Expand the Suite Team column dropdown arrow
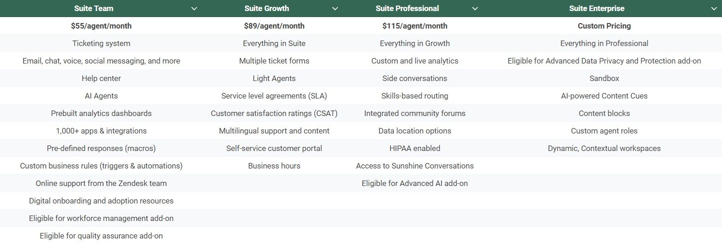The height and width of the screenshot is (244, 722). point(194,9)
